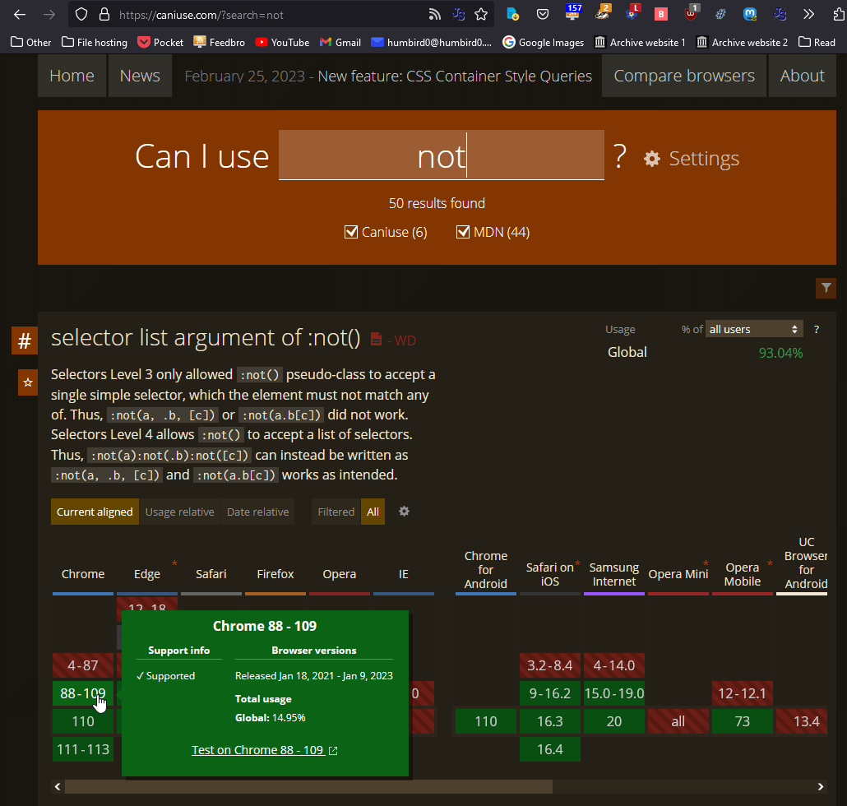Open the CSS Container Style Queries news link
Screen dimensions: 847x806
(x=455, y=76)
